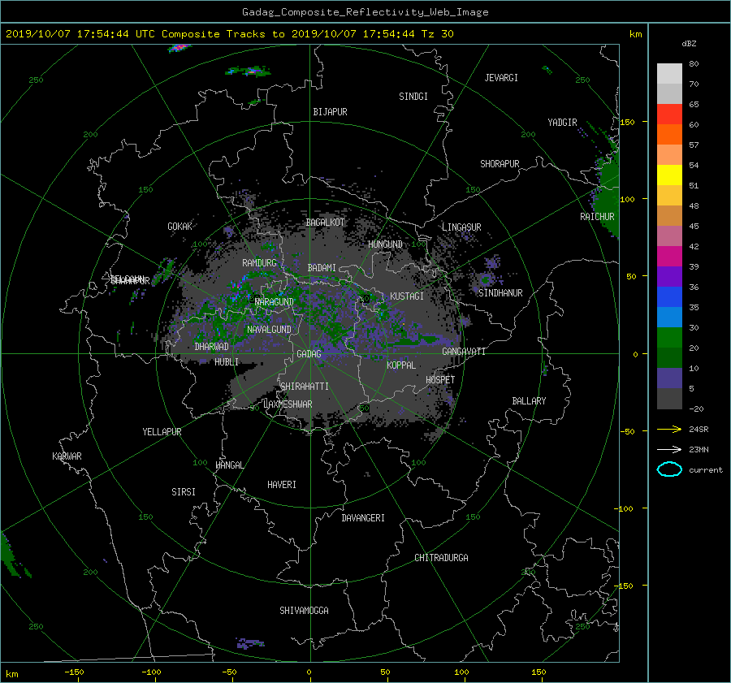The height and width of the screenshot is (683, 731).
Task: Click the 150 tick on the right axis
Action: click(628, 122)
